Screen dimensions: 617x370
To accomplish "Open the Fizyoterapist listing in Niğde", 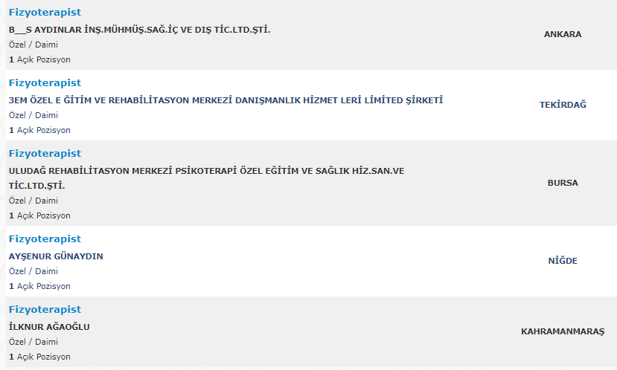I will 45,238.
